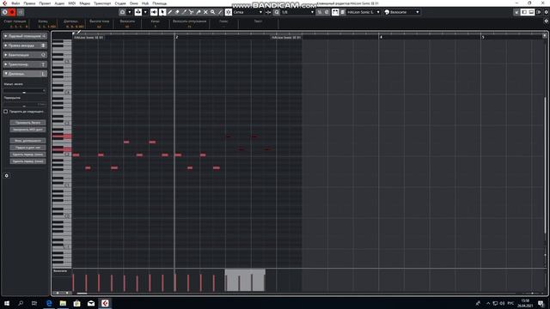Toggle red Record in Editor button
The image size is (550, 309).
click(x=12, y=12)
